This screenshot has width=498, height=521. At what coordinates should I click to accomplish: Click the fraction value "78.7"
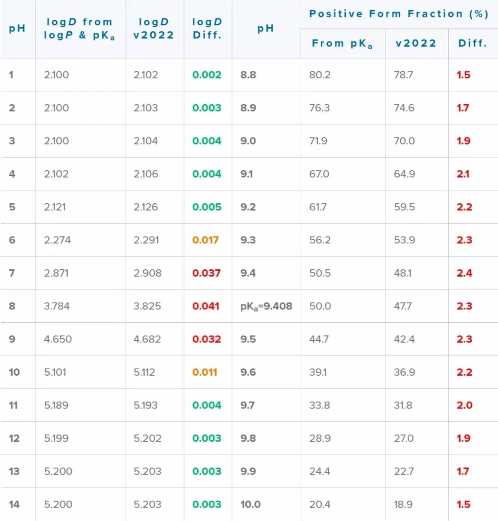[403, 75]
